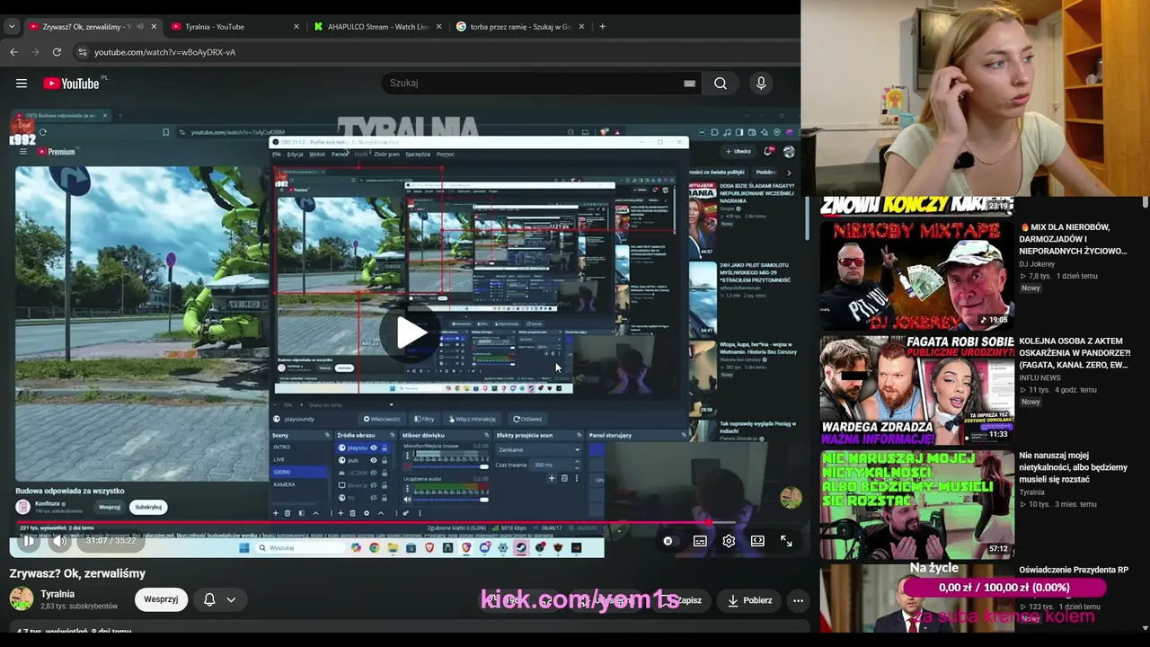Pause the video with player pause button
This screenshot has height=647, width=1150.
(29, 541)
